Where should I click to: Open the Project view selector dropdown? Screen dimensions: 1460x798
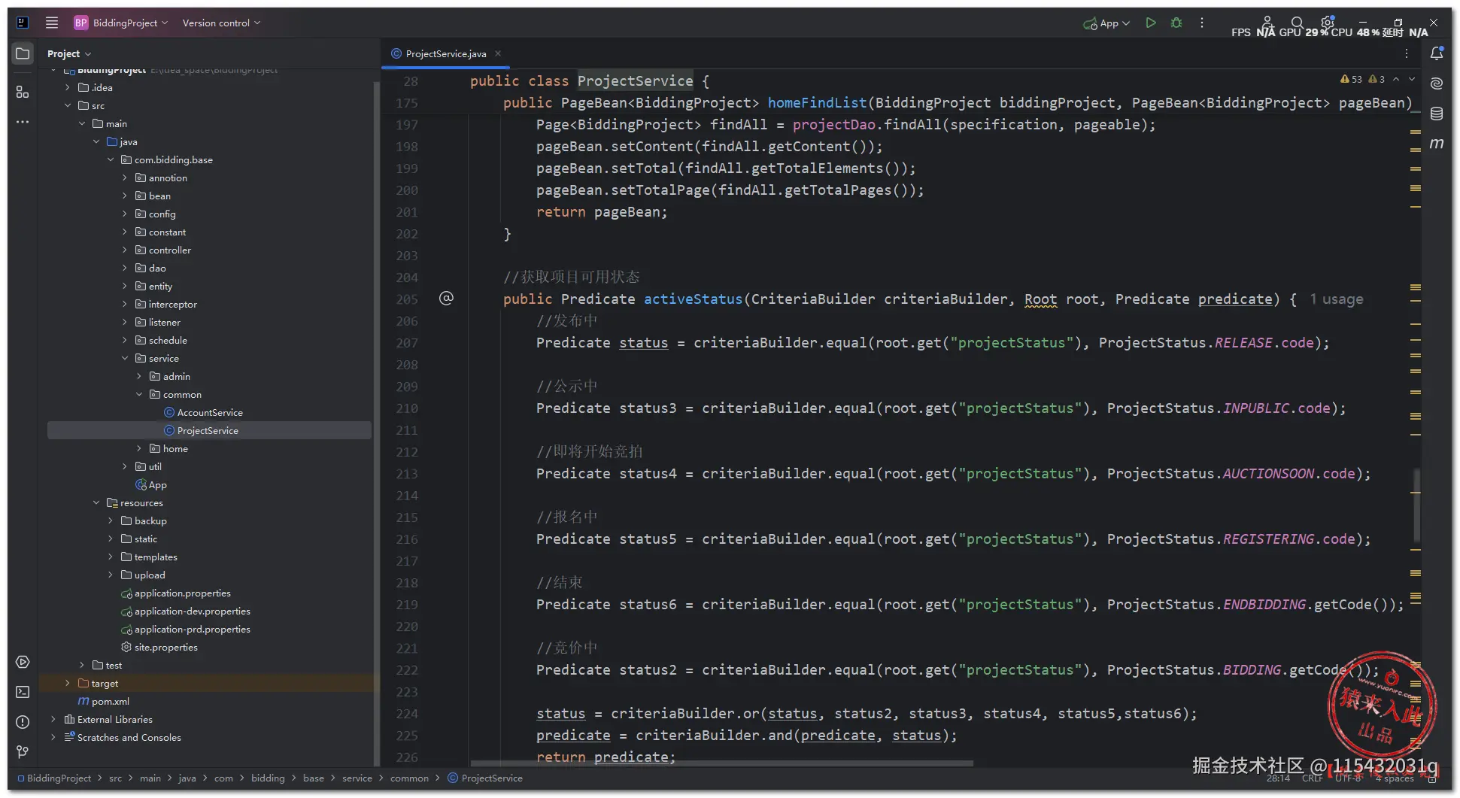coord(69,53)
